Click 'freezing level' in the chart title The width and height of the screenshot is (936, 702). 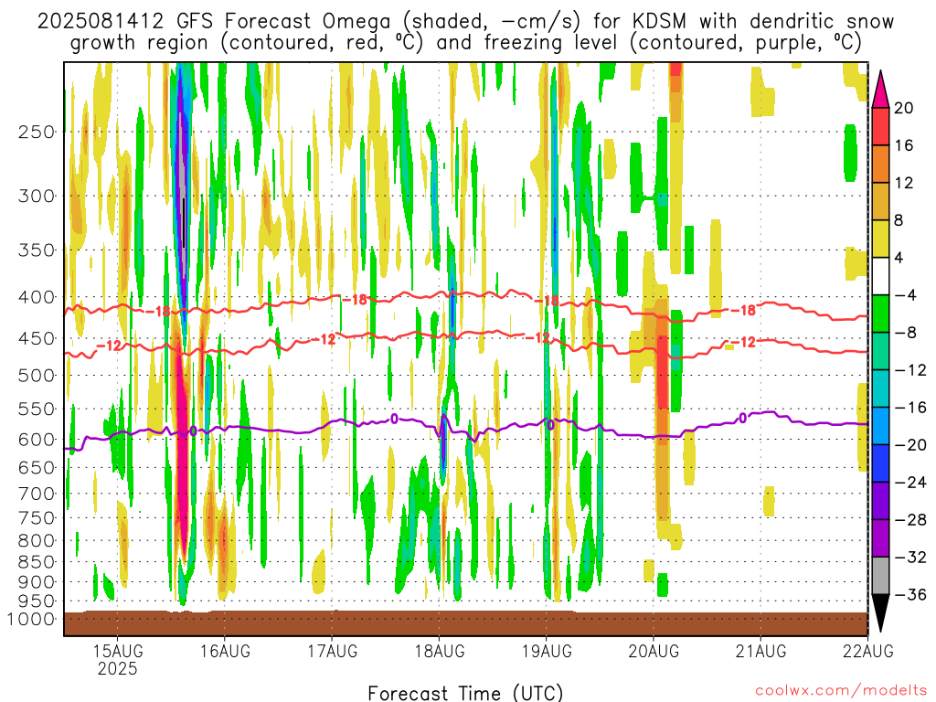(553, 43)
